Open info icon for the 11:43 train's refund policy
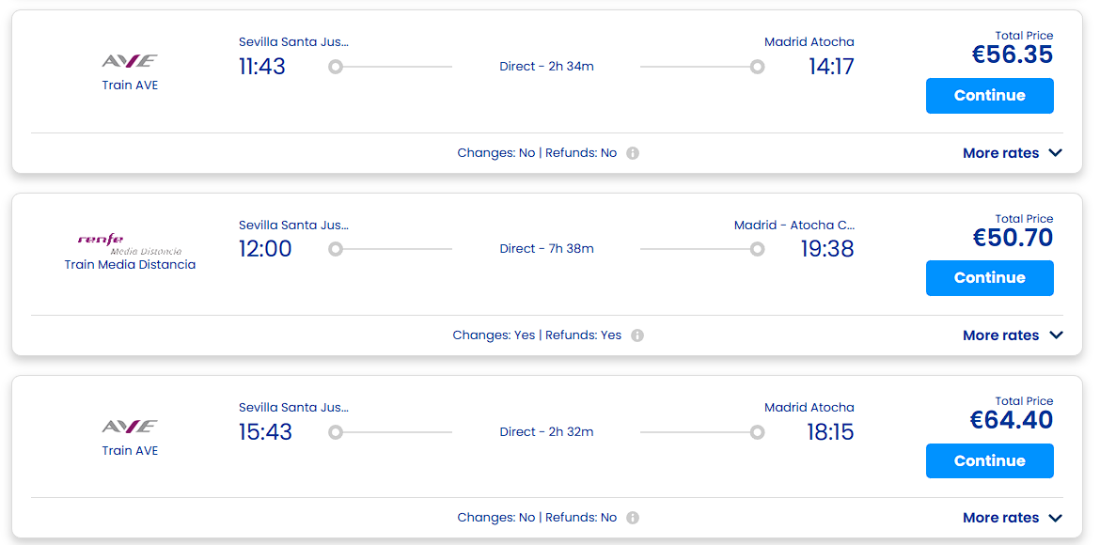Viewport: 1100px width, 545px height. click(633, 153)
